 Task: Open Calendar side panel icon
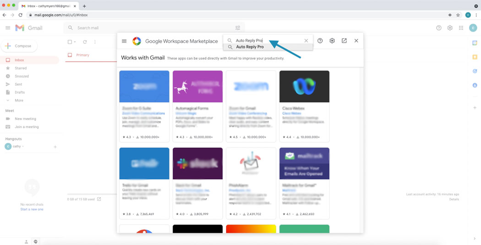point(475,43)
